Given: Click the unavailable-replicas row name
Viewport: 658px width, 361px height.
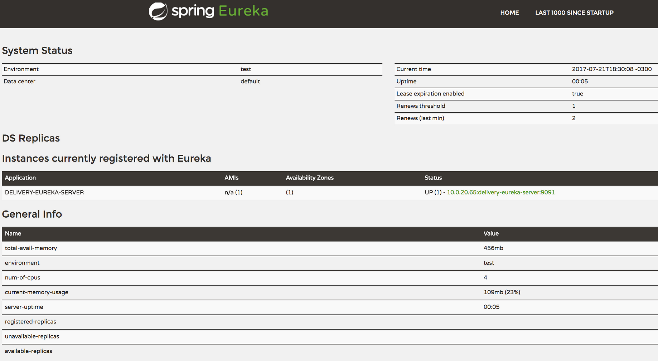Looking at the screenshot, I should tap(32, 336).
